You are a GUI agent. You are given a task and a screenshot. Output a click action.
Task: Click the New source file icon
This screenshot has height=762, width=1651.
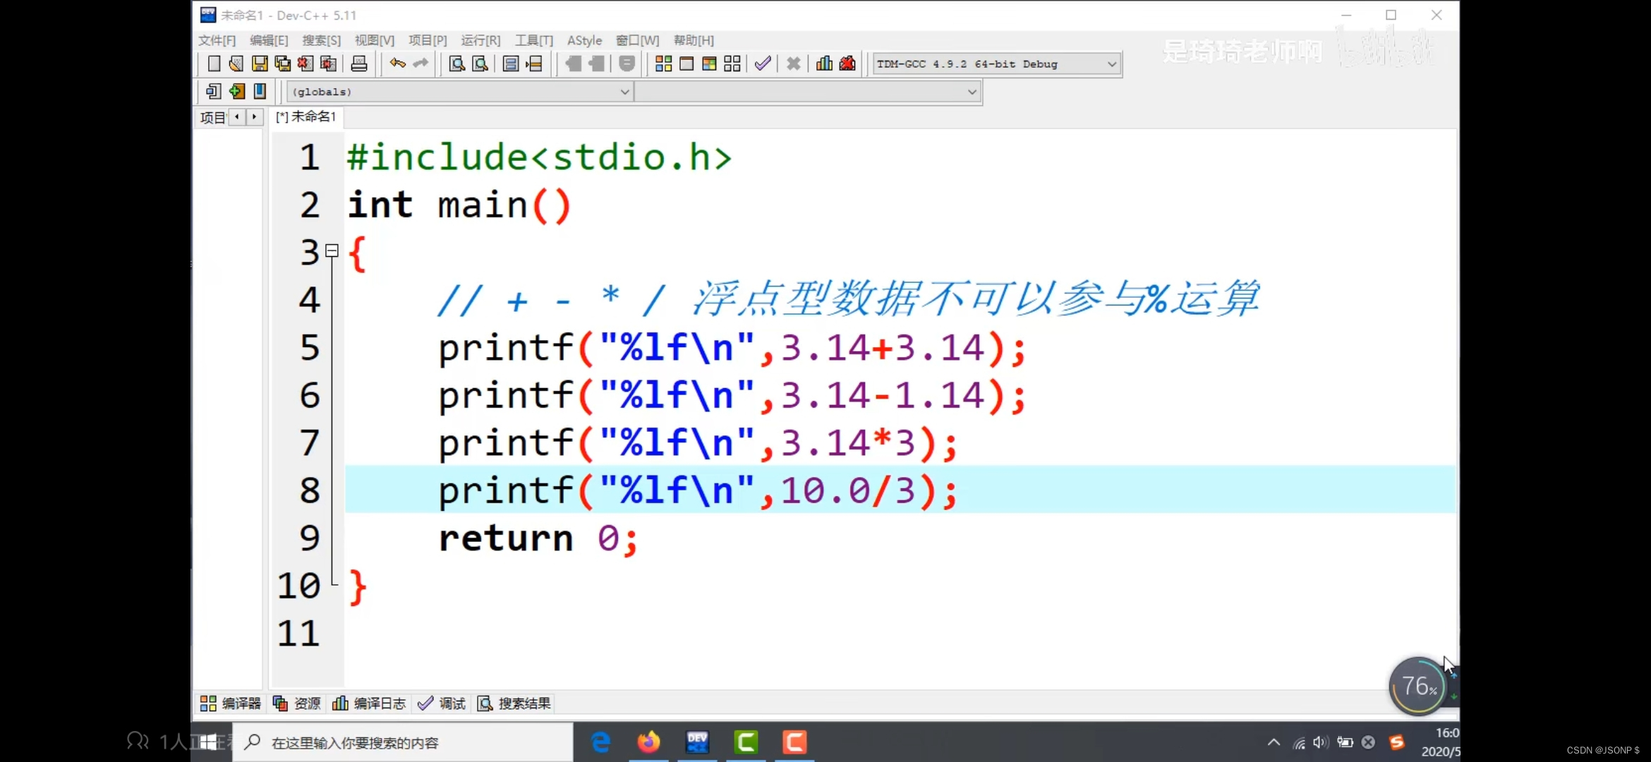click(x=214, y=64)
